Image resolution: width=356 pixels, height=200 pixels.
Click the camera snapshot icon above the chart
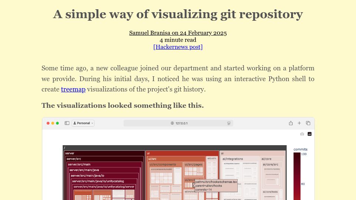pyautogui.click(x=302, y=134)
